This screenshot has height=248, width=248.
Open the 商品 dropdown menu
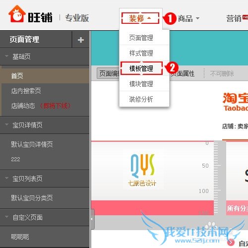(x=188, y=18)
